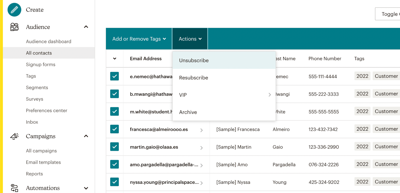This screenshot has width=400, height=193.
Task: Click the Audience icon in the sidebar
Action: coord(14,27)
